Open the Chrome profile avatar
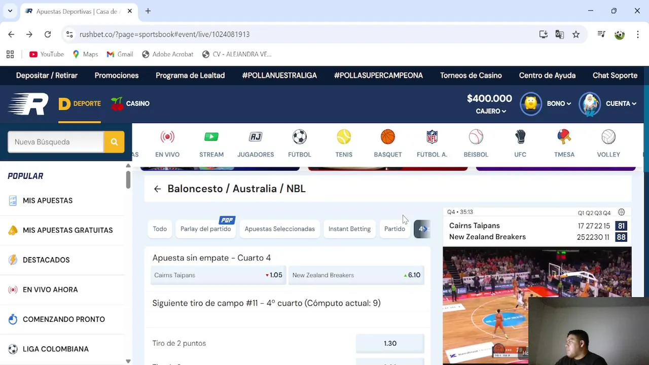The image size is (649, 365). coord(620,34)
